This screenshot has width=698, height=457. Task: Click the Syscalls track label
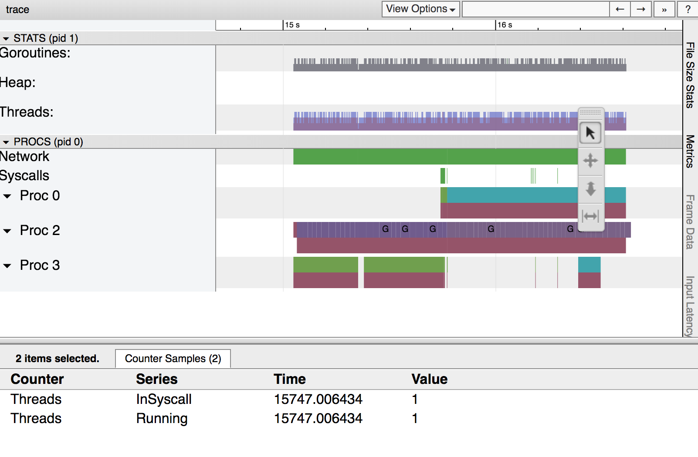tap(25, 176)
